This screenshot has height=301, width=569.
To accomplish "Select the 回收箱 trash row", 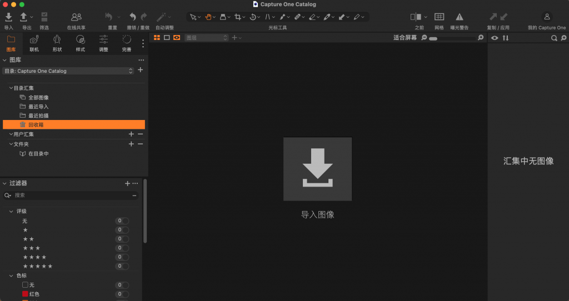I will tap(74, 125).
